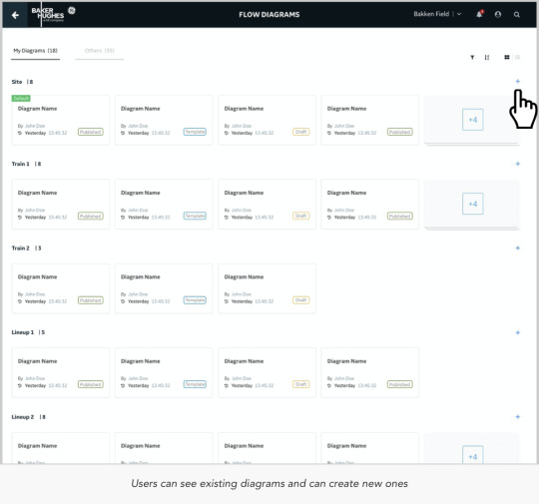Add a new diagram to Train 1
Screen dimensions: 539x504
tap(518, 164)
